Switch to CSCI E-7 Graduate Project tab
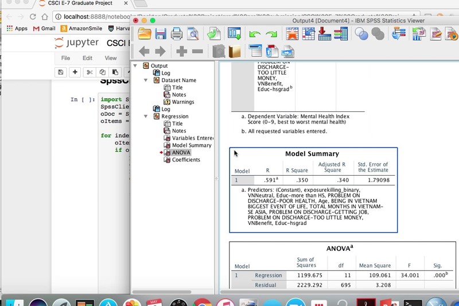This screenshot has height=306, width=459. (x=80, y=3)
